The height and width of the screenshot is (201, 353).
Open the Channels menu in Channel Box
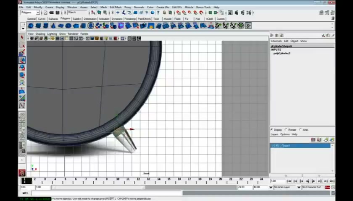276,41
